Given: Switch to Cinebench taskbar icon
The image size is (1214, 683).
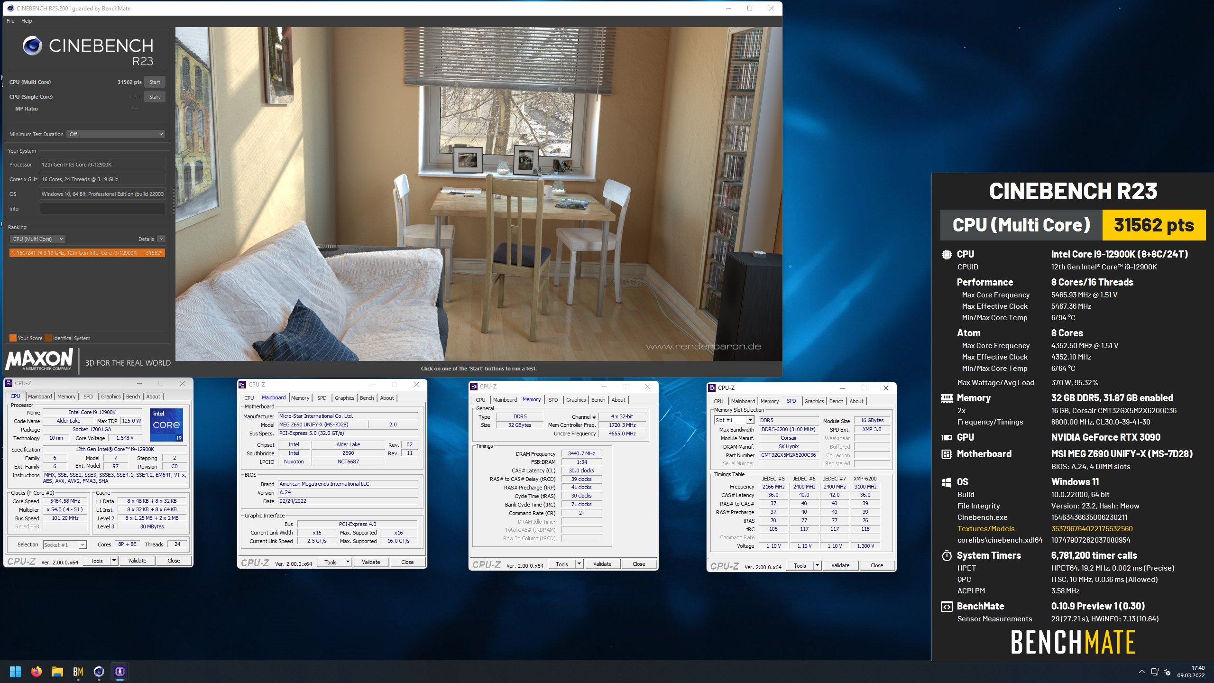Looking at the screenshot, I should click(99, 672).
